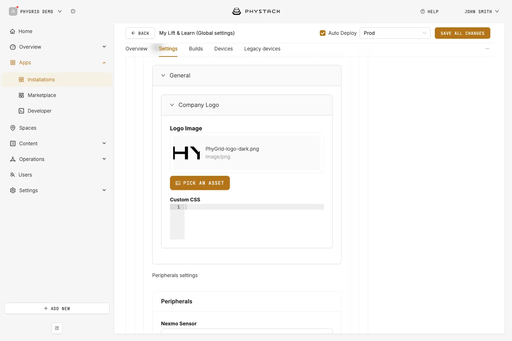This screenshot has width=512, height=341.
Task: Click the Help question mark icon
Action: tap(423, 11)
